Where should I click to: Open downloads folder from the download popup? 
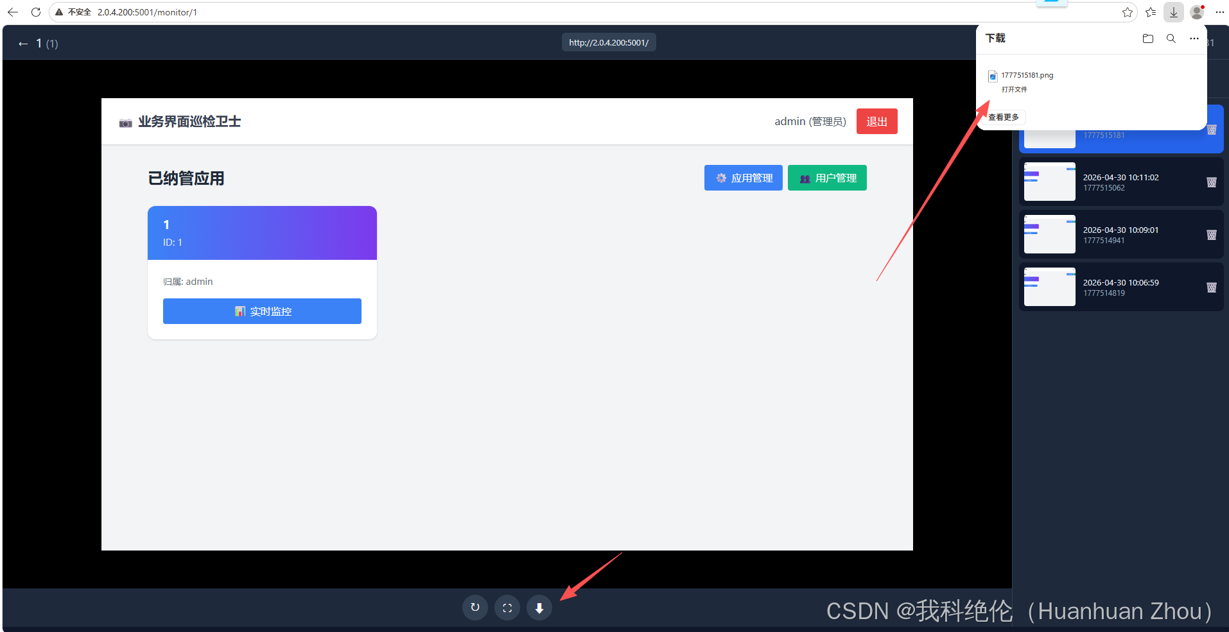pyautogui.click(x=1148, y=38)
